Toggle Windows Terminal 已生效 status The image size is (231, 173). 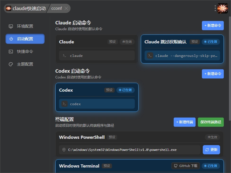point(211,166)
